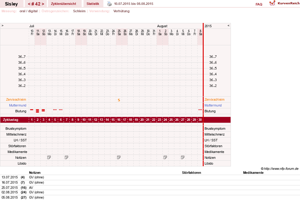The image size is (300, 209).
Task: Click the KurvenReich title text
Action: tap(288, 3)
